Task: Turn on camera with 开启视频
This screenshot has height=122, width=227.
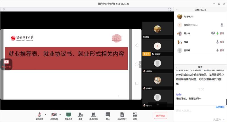Action: pos(54,115)
